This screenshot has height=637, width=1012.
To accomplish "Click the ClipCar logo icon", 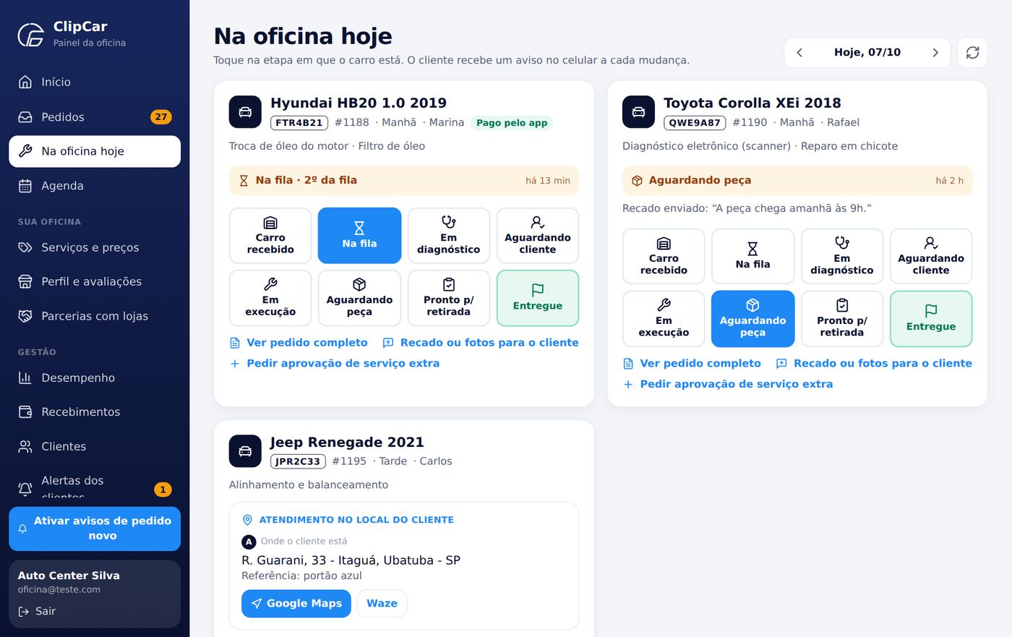I will click(x=30, y=34).
